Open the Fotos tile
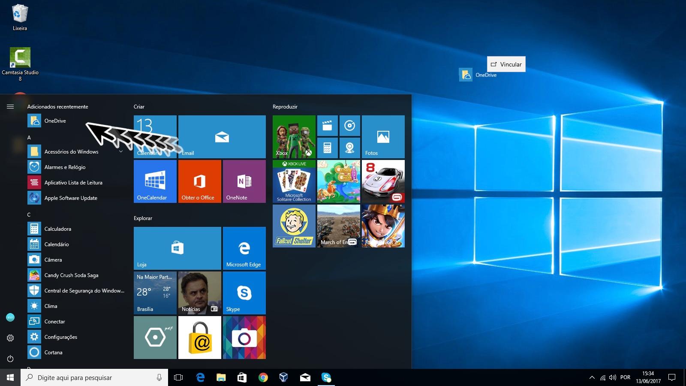 point(383,137)
